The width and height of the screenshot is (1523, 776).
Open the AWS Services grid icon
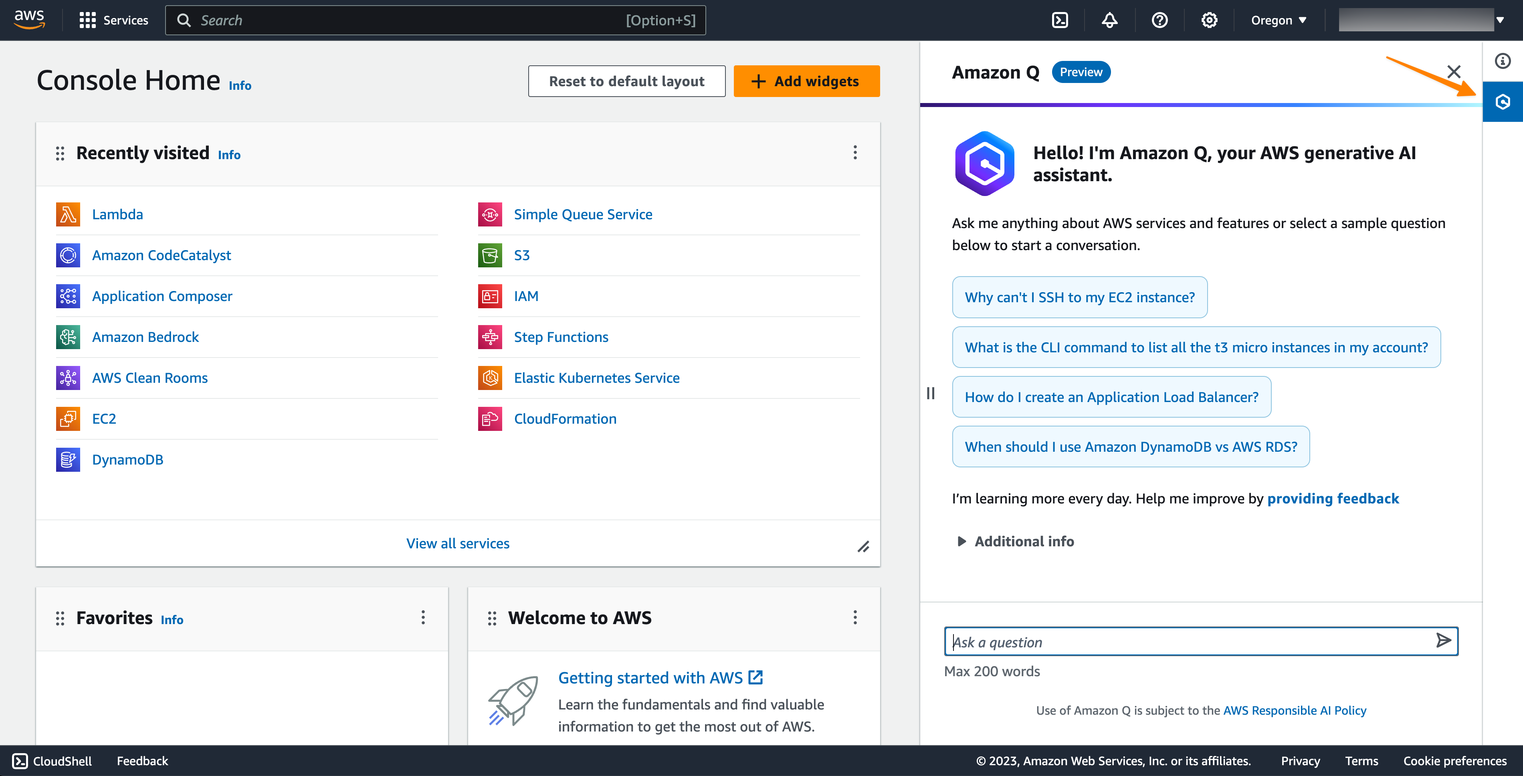[87, 20]
